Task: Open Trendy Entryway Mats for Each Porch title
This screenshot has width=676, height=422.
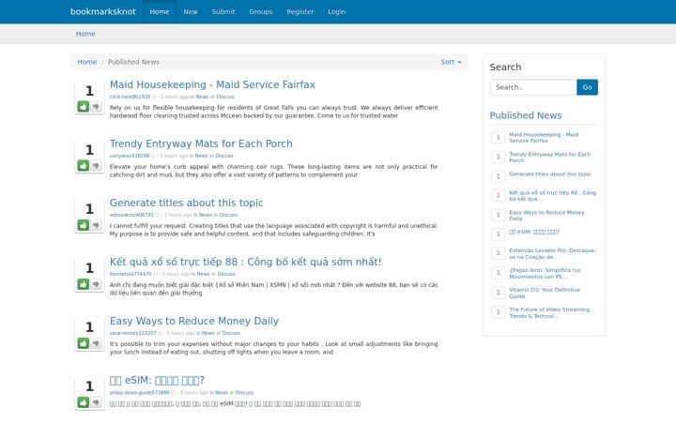Action: 201,143
